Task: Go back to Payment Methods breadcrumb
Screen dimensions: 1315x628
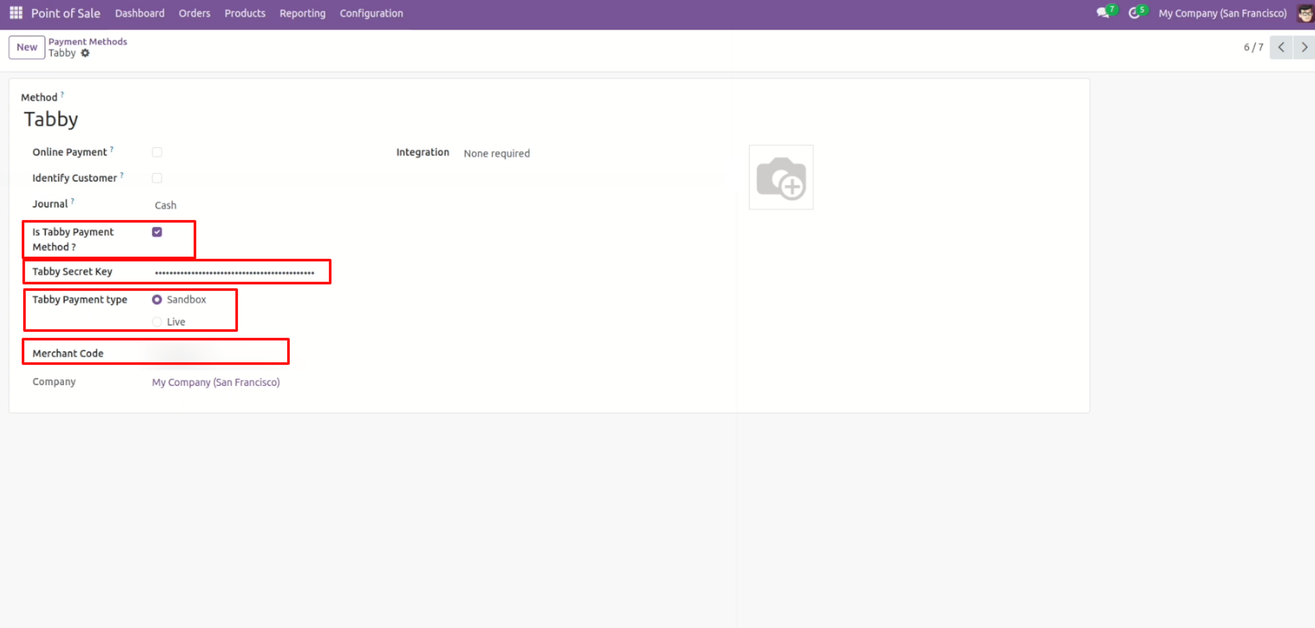Action: [88, 42]
